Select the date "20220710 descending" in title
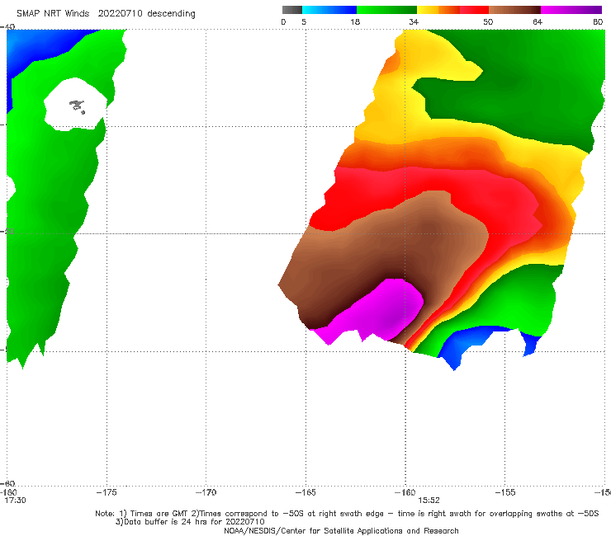 click(146, 14)
